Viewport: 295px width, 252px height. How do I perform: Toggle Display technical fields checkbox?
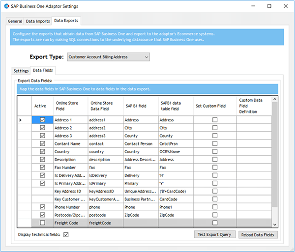click(x=66, y=235)
